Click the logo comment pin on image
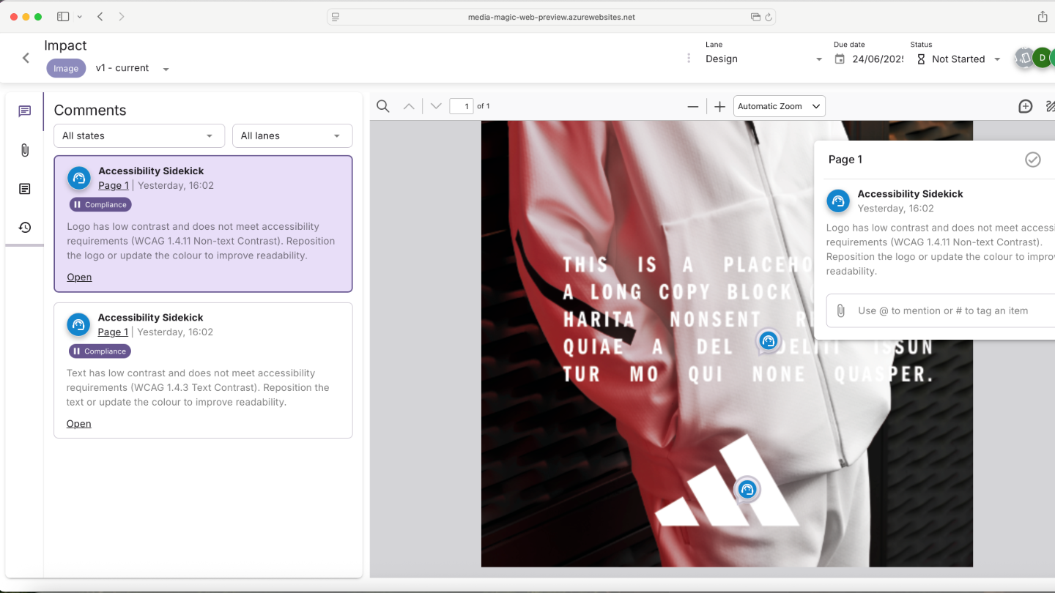The width and height of the screenshot is (1055, 593). click(x=747, y=489)
